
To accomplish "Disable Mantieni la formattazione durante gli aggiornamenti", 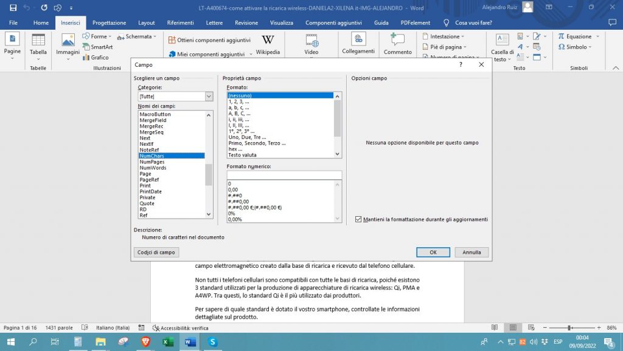I will click(358, 220).
